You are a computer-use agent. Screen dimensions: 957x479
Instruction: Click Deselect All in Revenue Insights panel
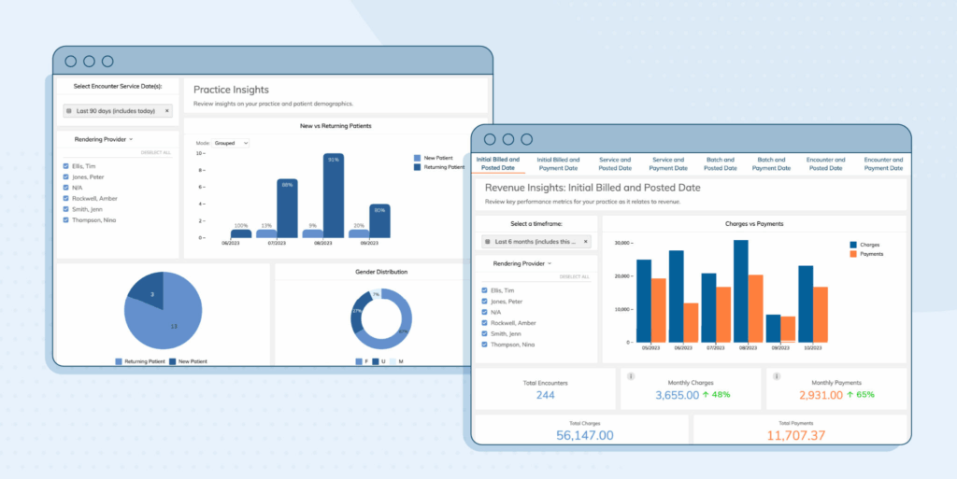pos(575,276)
